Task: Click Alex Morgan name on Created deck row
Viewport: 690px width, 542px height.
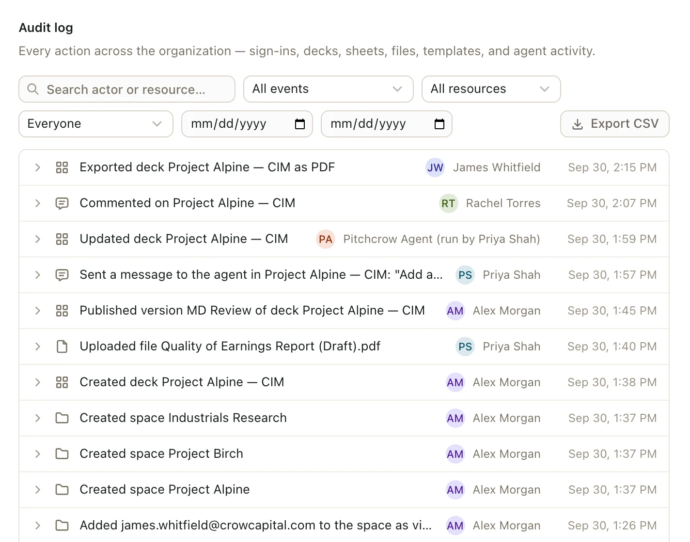Action: click(506, 382)
